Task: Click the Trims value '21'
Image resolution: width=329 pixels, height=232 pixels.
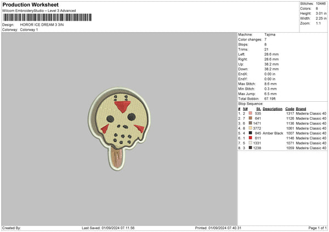Action: tap(266, 49)
